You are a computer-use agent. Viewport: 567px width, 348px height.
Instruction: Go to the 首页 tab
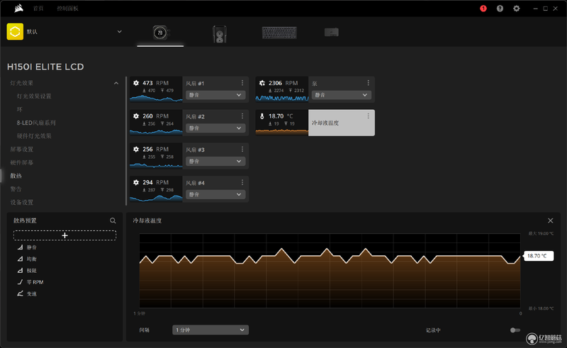(38, 9)
